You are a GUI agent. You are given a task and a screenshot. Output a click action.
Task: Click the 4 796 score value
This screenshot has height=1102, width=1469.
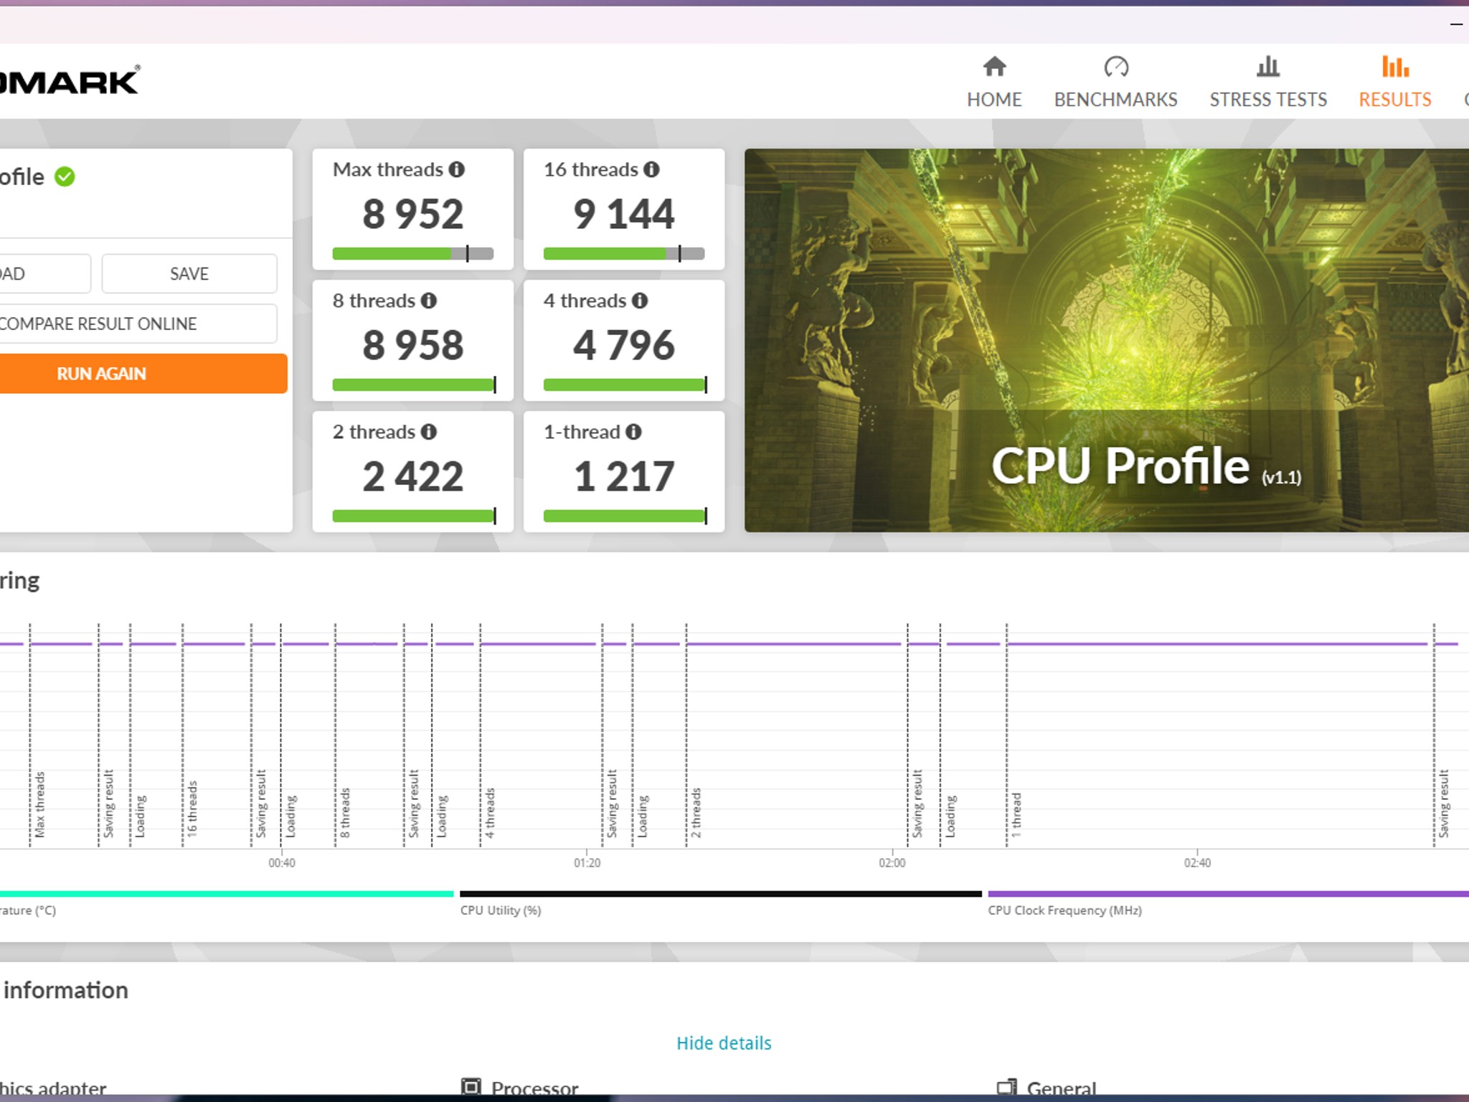(x=624, y=345)
